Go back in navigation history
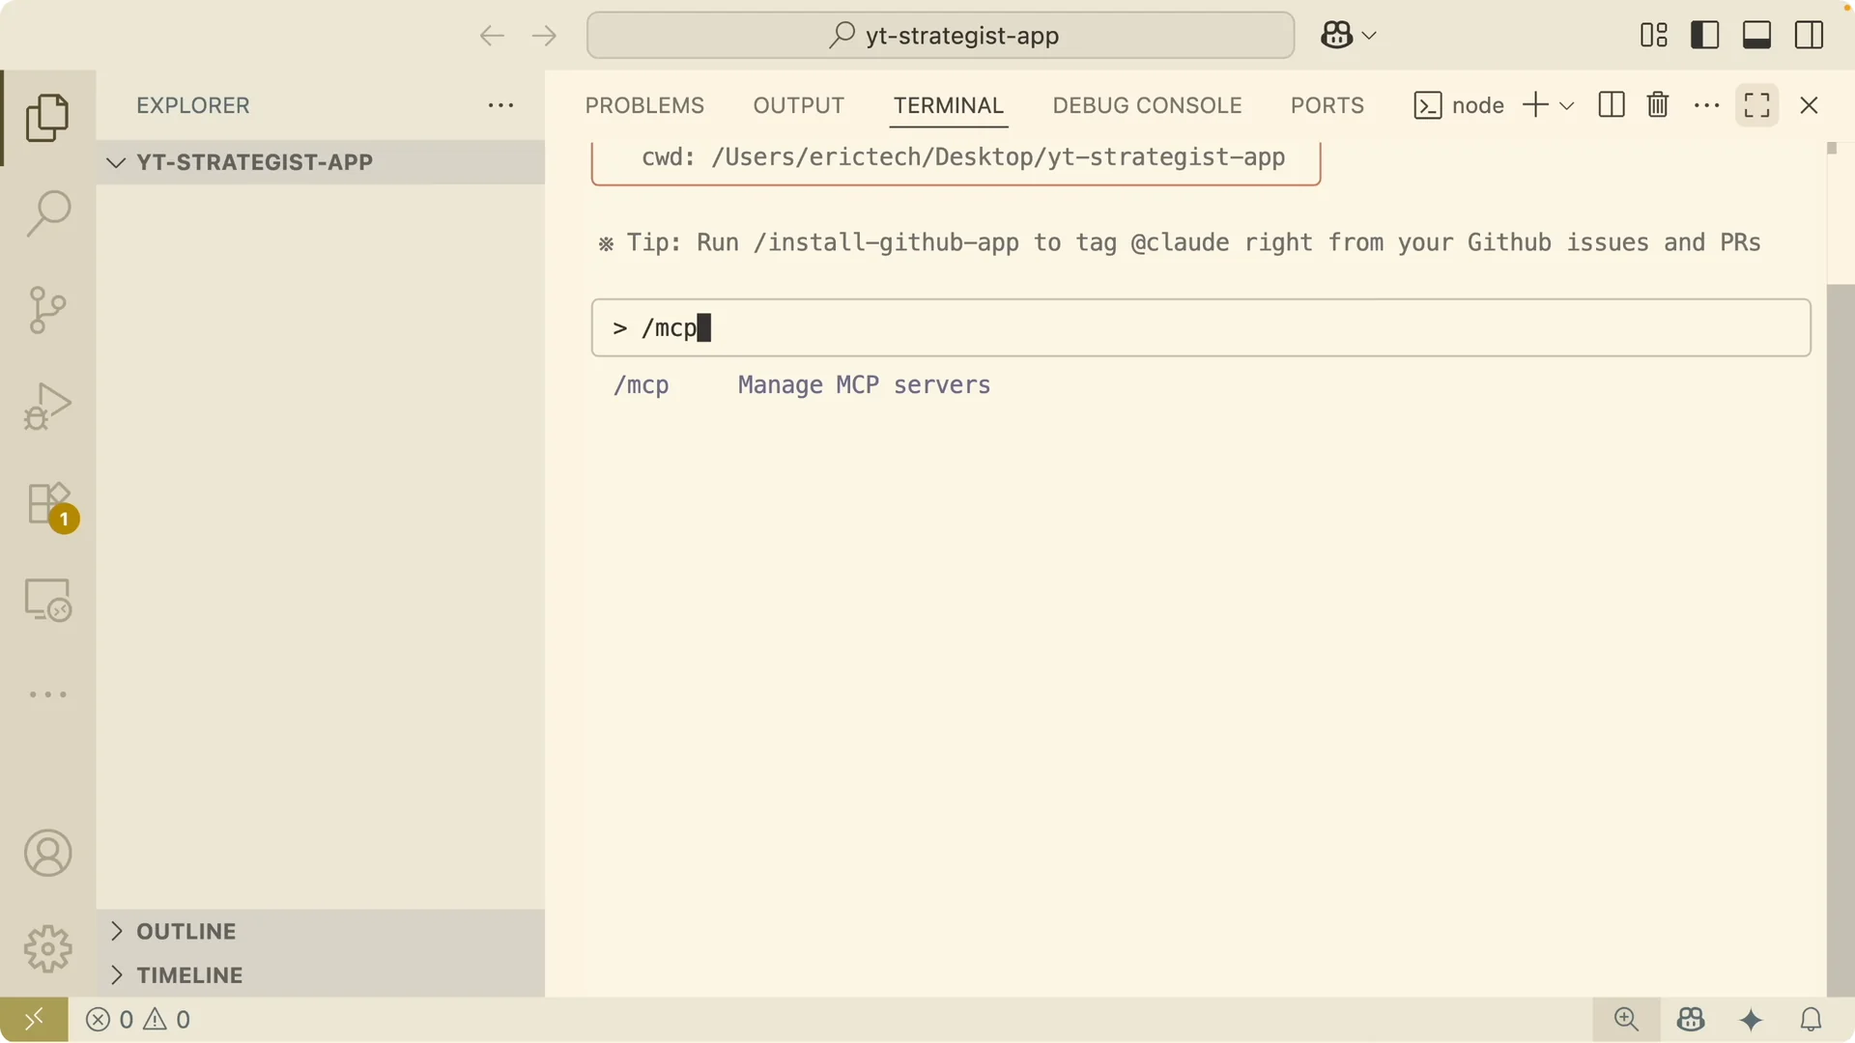 coord(492,36)
